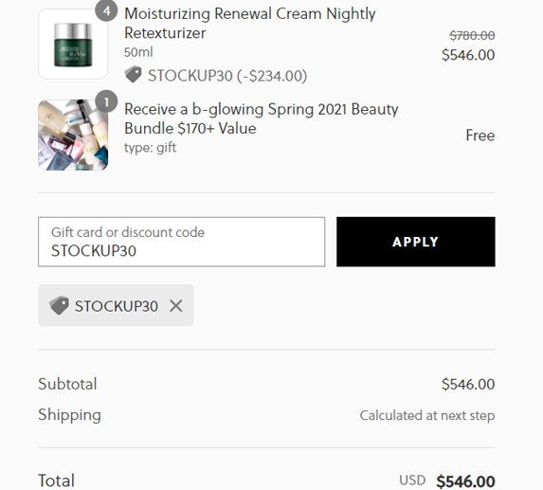
Task: Remove the STOCKUP30 discount code chip
Action: click(176, 306)
